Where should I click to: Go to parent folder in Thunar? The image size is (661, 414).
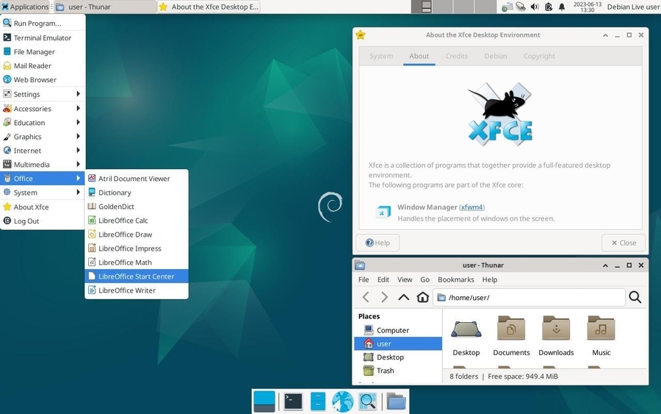(x=403, y=297)
